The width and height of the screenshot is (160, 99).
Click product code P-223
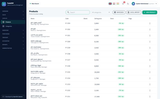point(68,23)
